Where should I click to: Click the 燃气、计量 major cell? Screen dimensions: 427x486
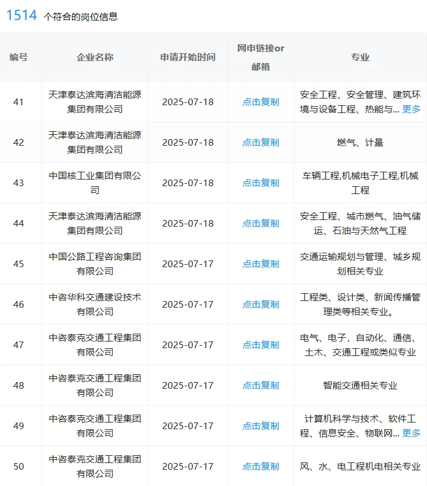[360, 143]
